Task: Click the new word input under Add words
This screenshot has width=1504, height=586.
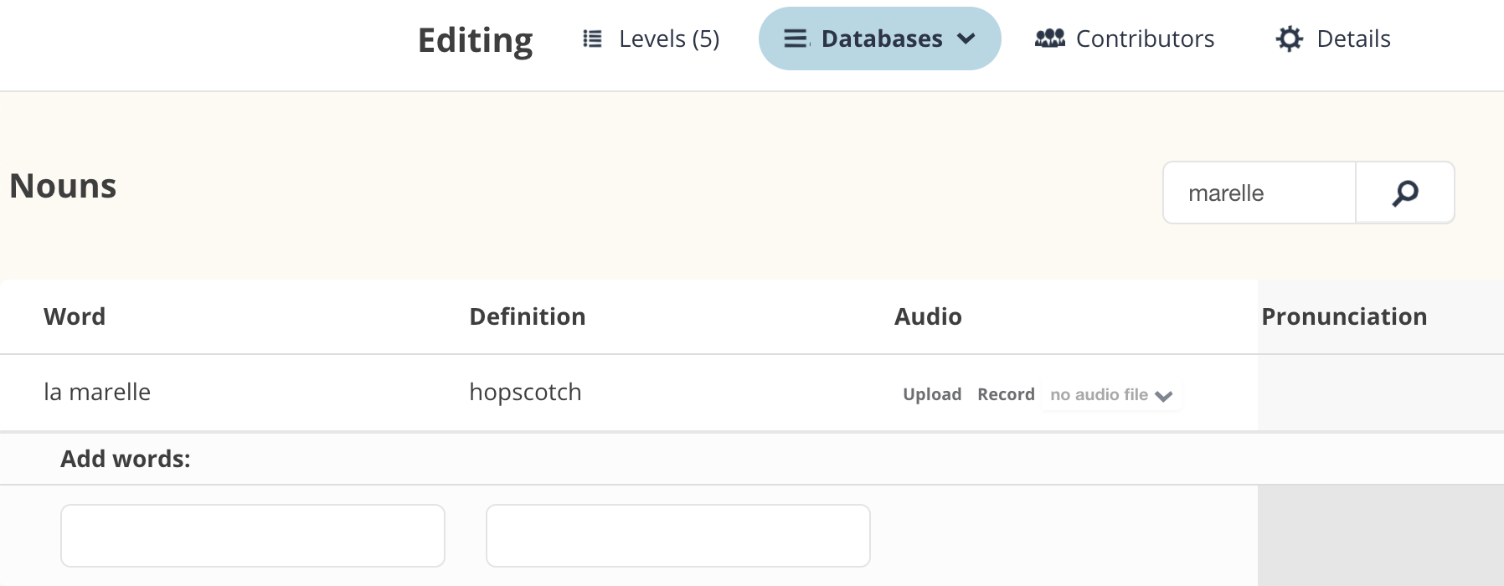Action: 252,536
